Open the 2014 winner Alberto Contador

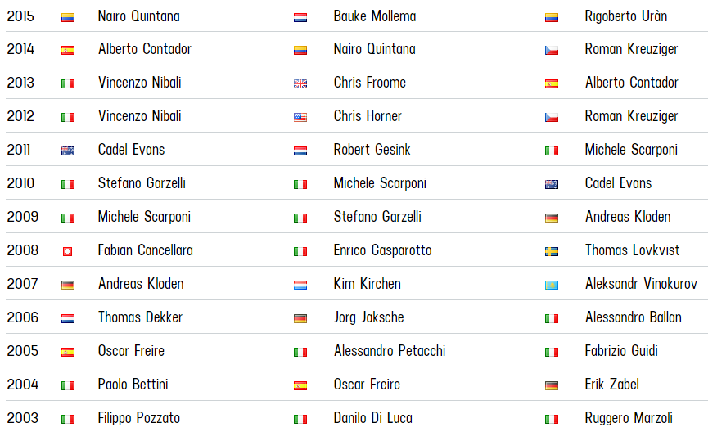pos(145,49)
